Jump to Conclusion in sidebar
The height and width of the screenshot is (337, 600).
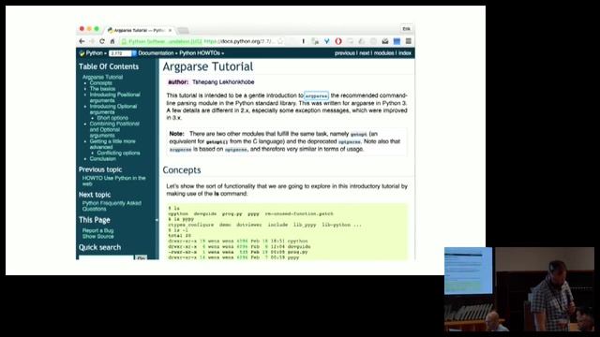tap(102, 158)
